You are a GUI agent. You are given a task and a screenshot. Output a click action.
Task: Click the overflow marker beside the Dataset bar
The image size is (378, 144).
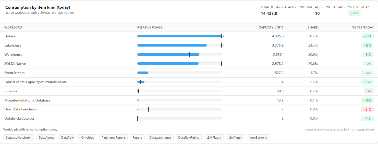point(223,36)
